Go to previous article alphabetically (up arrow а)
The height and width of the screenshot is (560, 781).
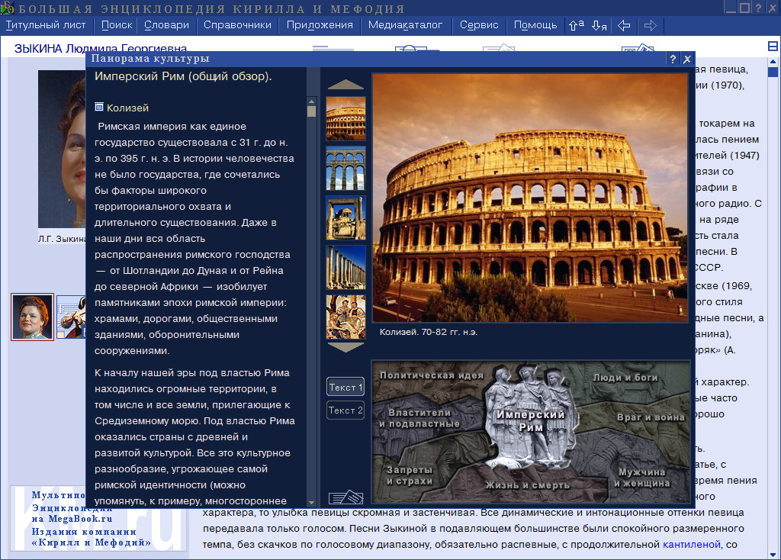[577, 25]
